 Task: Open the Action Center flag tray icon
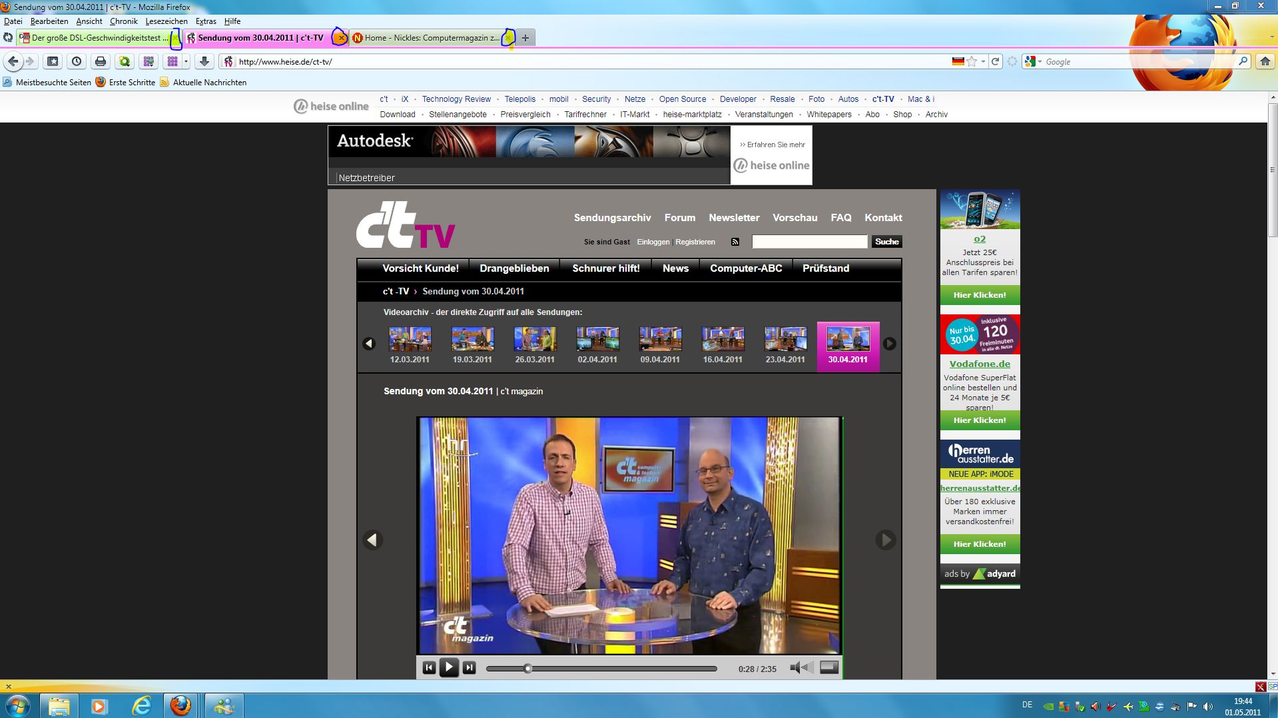click(1191, 706)
